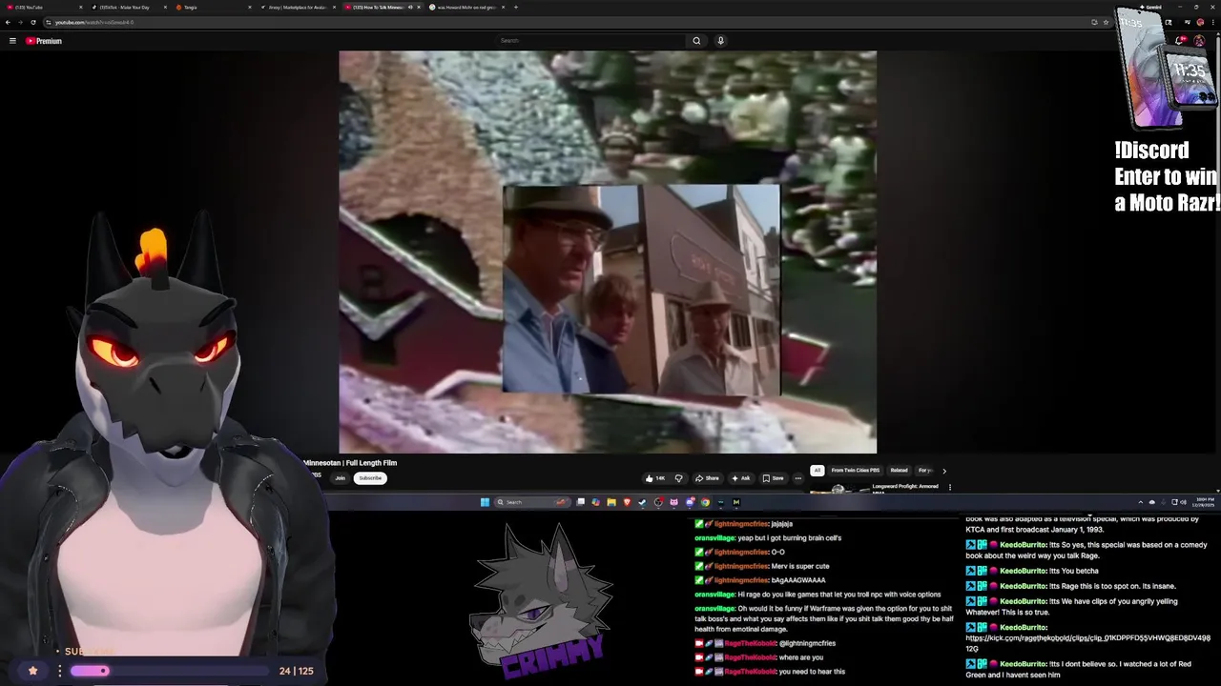Close the Tangia browser tab
The image size is (1221, 686).
pos(250,7)
